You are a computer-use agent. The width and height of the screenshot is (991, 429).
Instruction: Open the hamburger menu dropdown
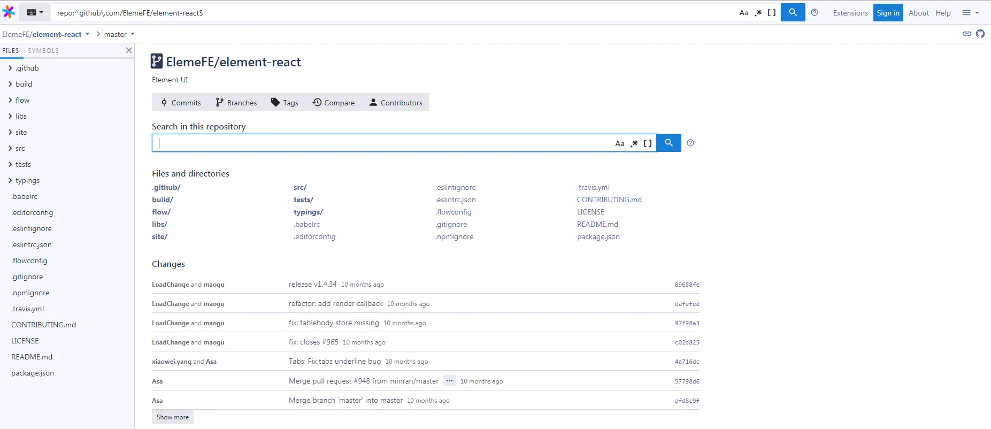[970, 13]
